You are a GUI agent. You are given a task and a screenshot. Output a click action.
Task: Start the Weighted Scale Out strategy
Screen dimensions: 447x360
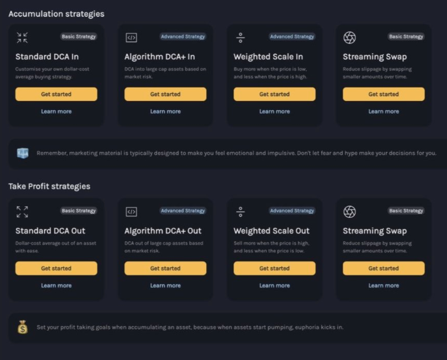pos(274,269)
